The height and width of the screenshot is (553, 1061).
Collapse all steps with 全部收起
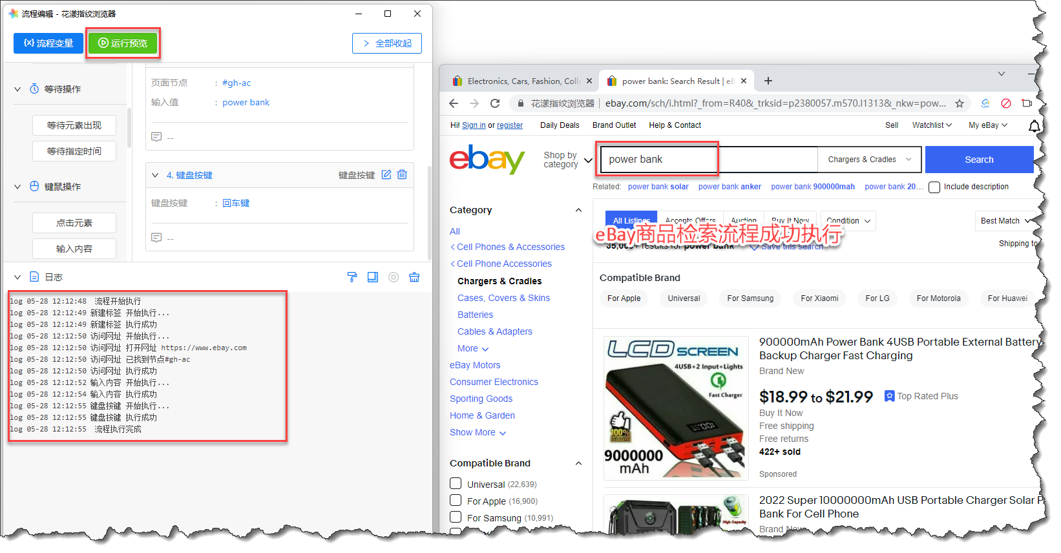coord(387,43)
